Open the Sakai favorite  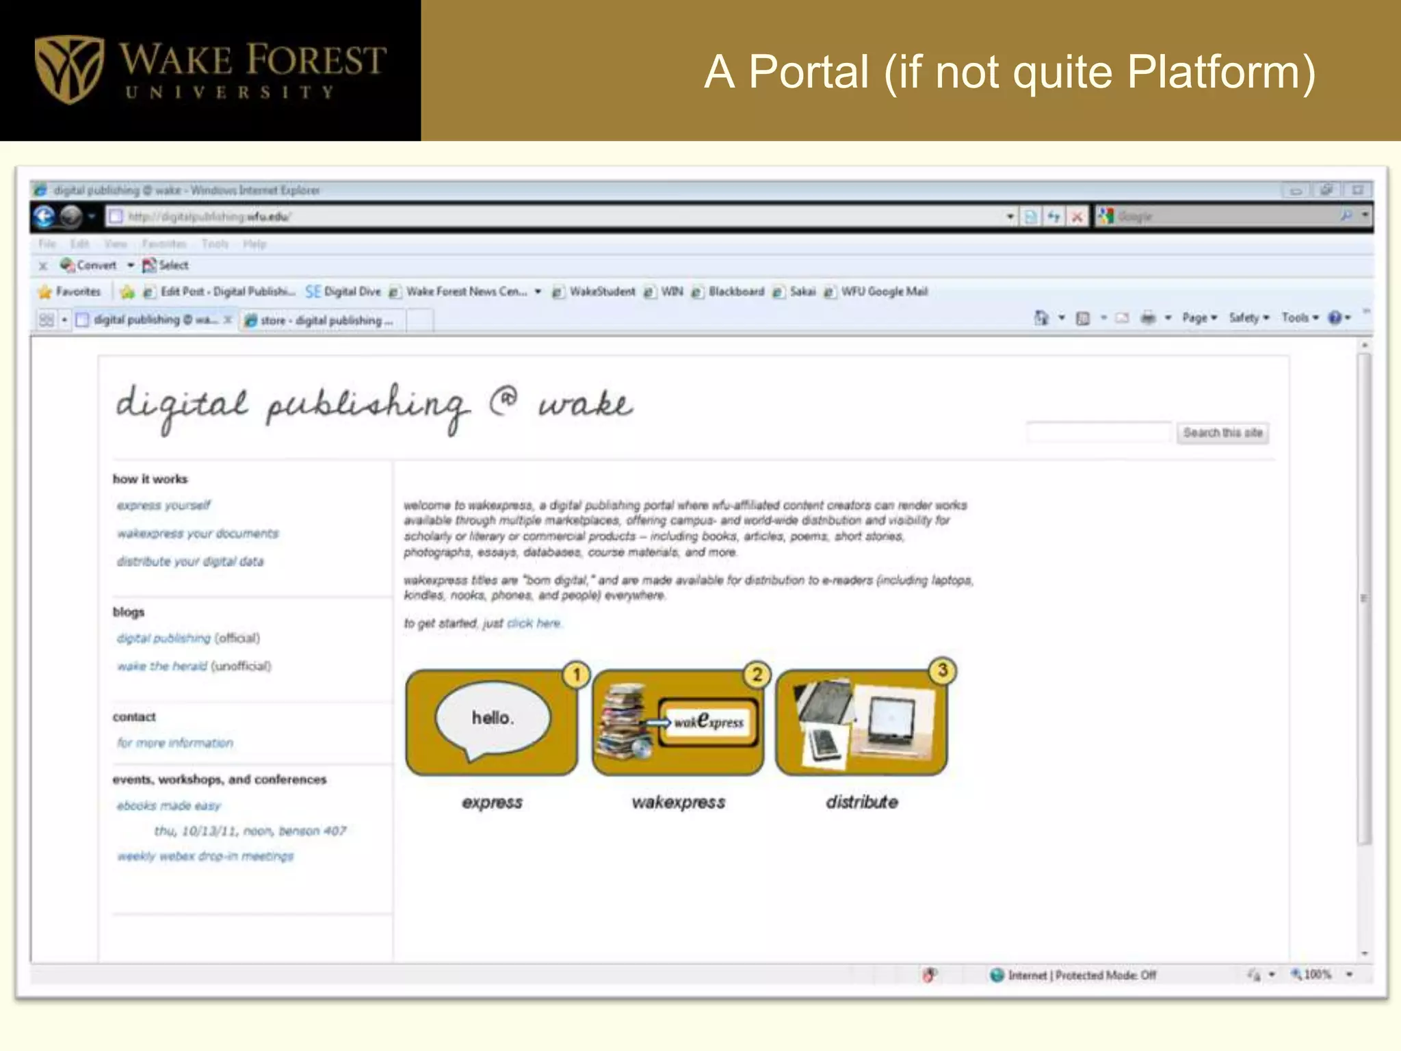point(794,291)
